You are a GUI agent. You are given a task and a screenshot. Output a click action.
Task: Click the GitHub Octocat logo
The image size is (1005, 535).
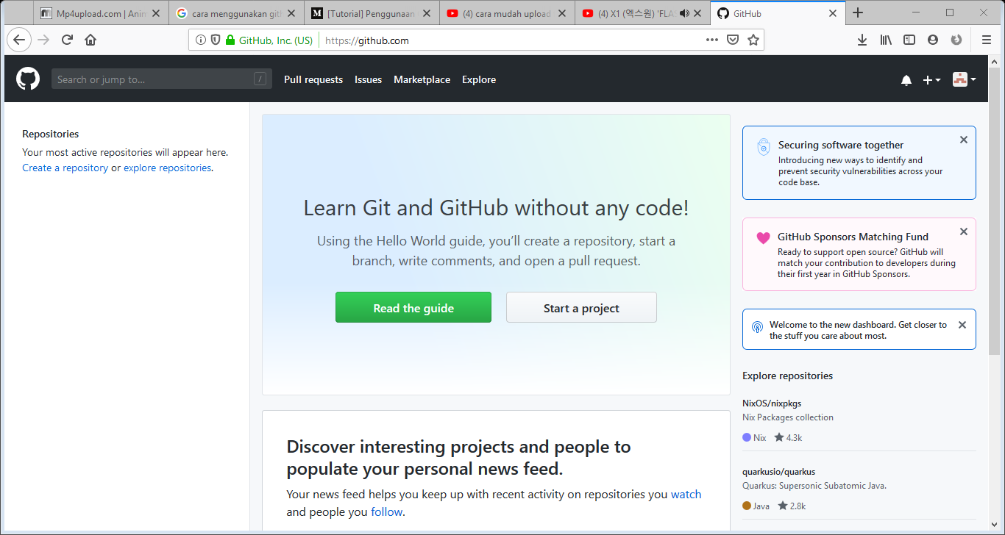27,79
